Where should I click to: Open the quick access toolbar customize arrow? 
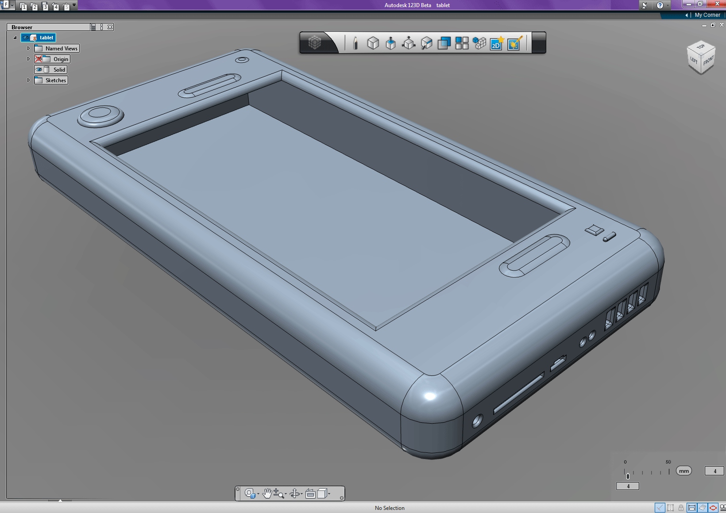pyautogui.click(x=74, y=5)
